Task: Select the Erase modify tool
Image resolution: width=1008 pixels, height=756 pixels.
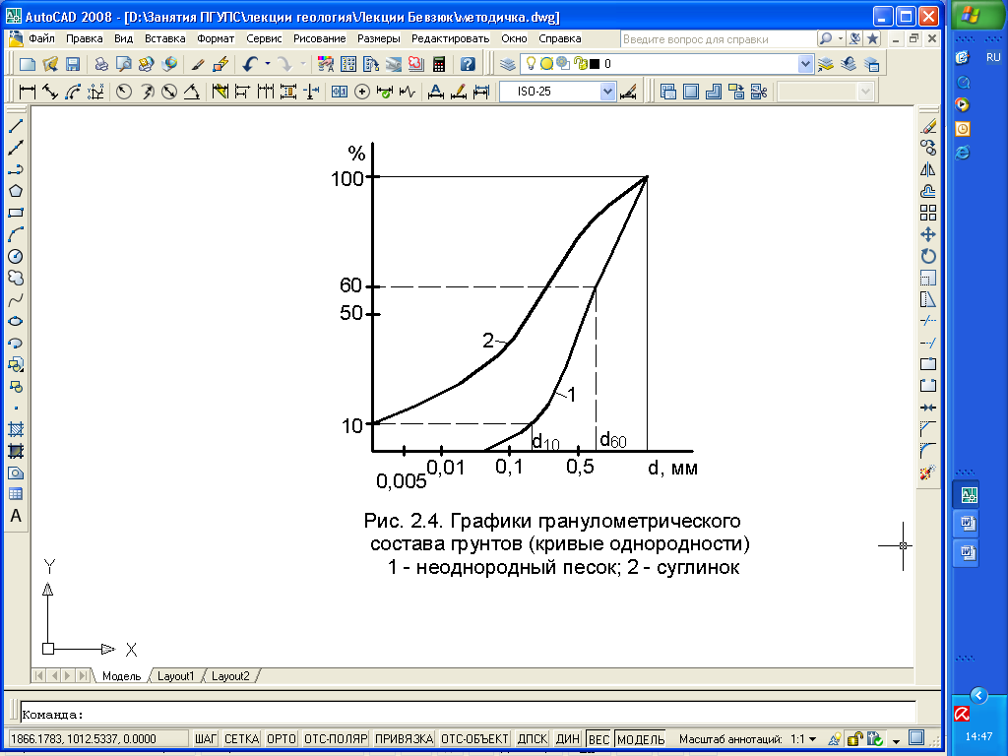Action: tap(927, 126)
